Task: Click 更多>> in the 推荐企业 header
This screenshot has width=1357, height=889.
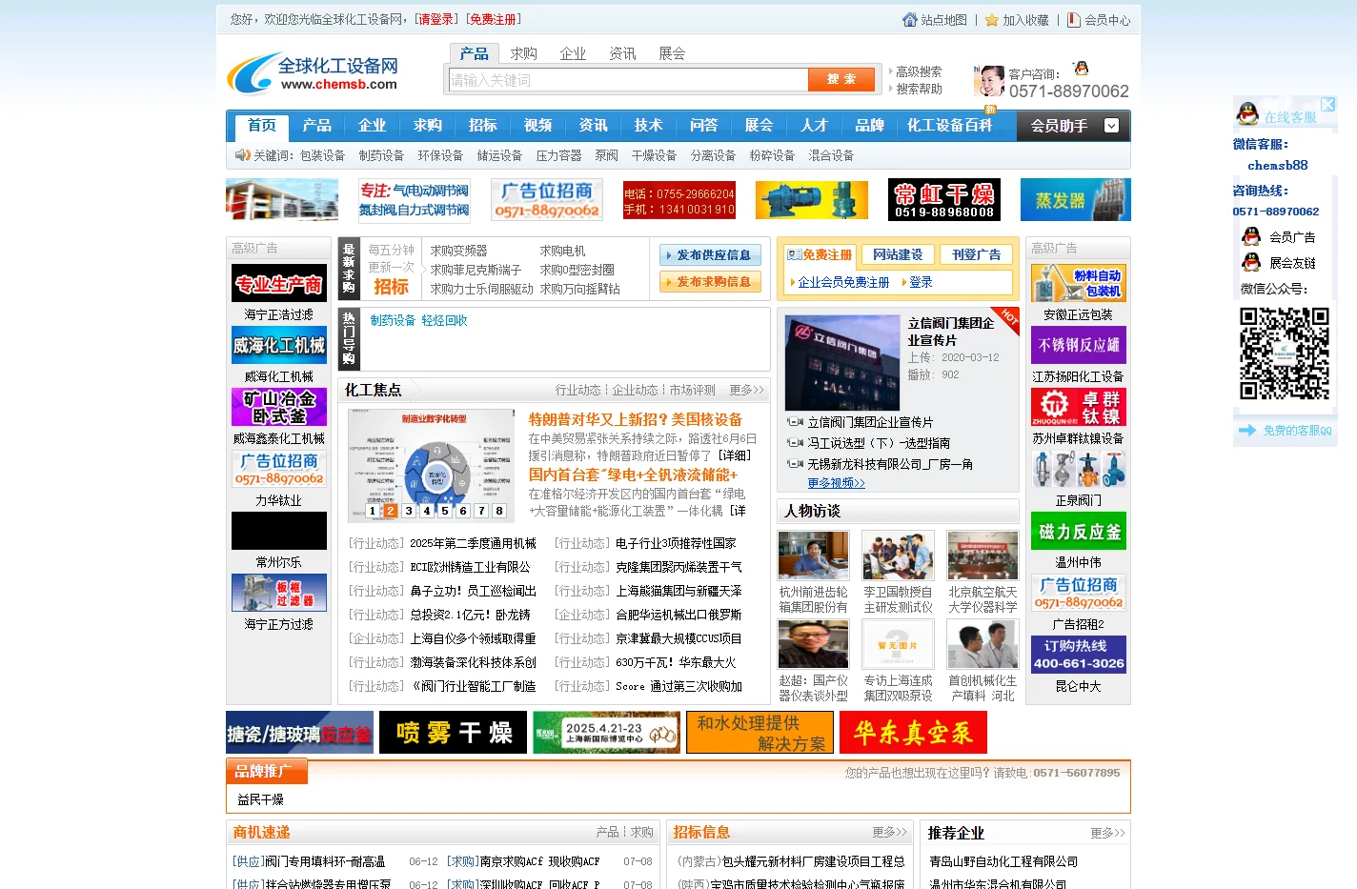Action: pyautogui.click(x=1107, y=833)
